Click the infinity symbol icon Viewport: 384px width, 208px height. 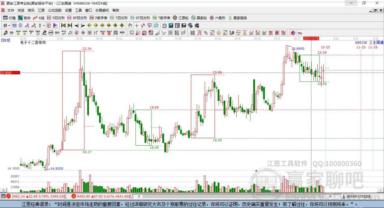tap(300, 33)
